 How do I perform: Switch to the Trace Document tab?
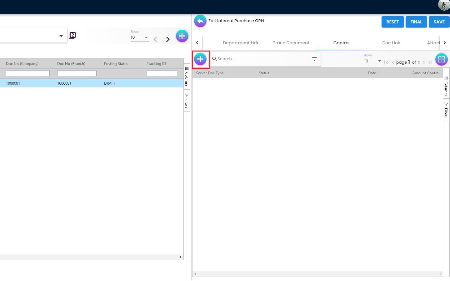tap(291, 43)
